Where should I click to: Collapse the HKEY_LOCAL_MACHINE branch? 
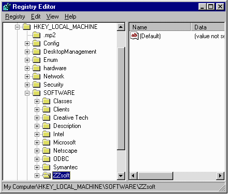coord(17,27)
